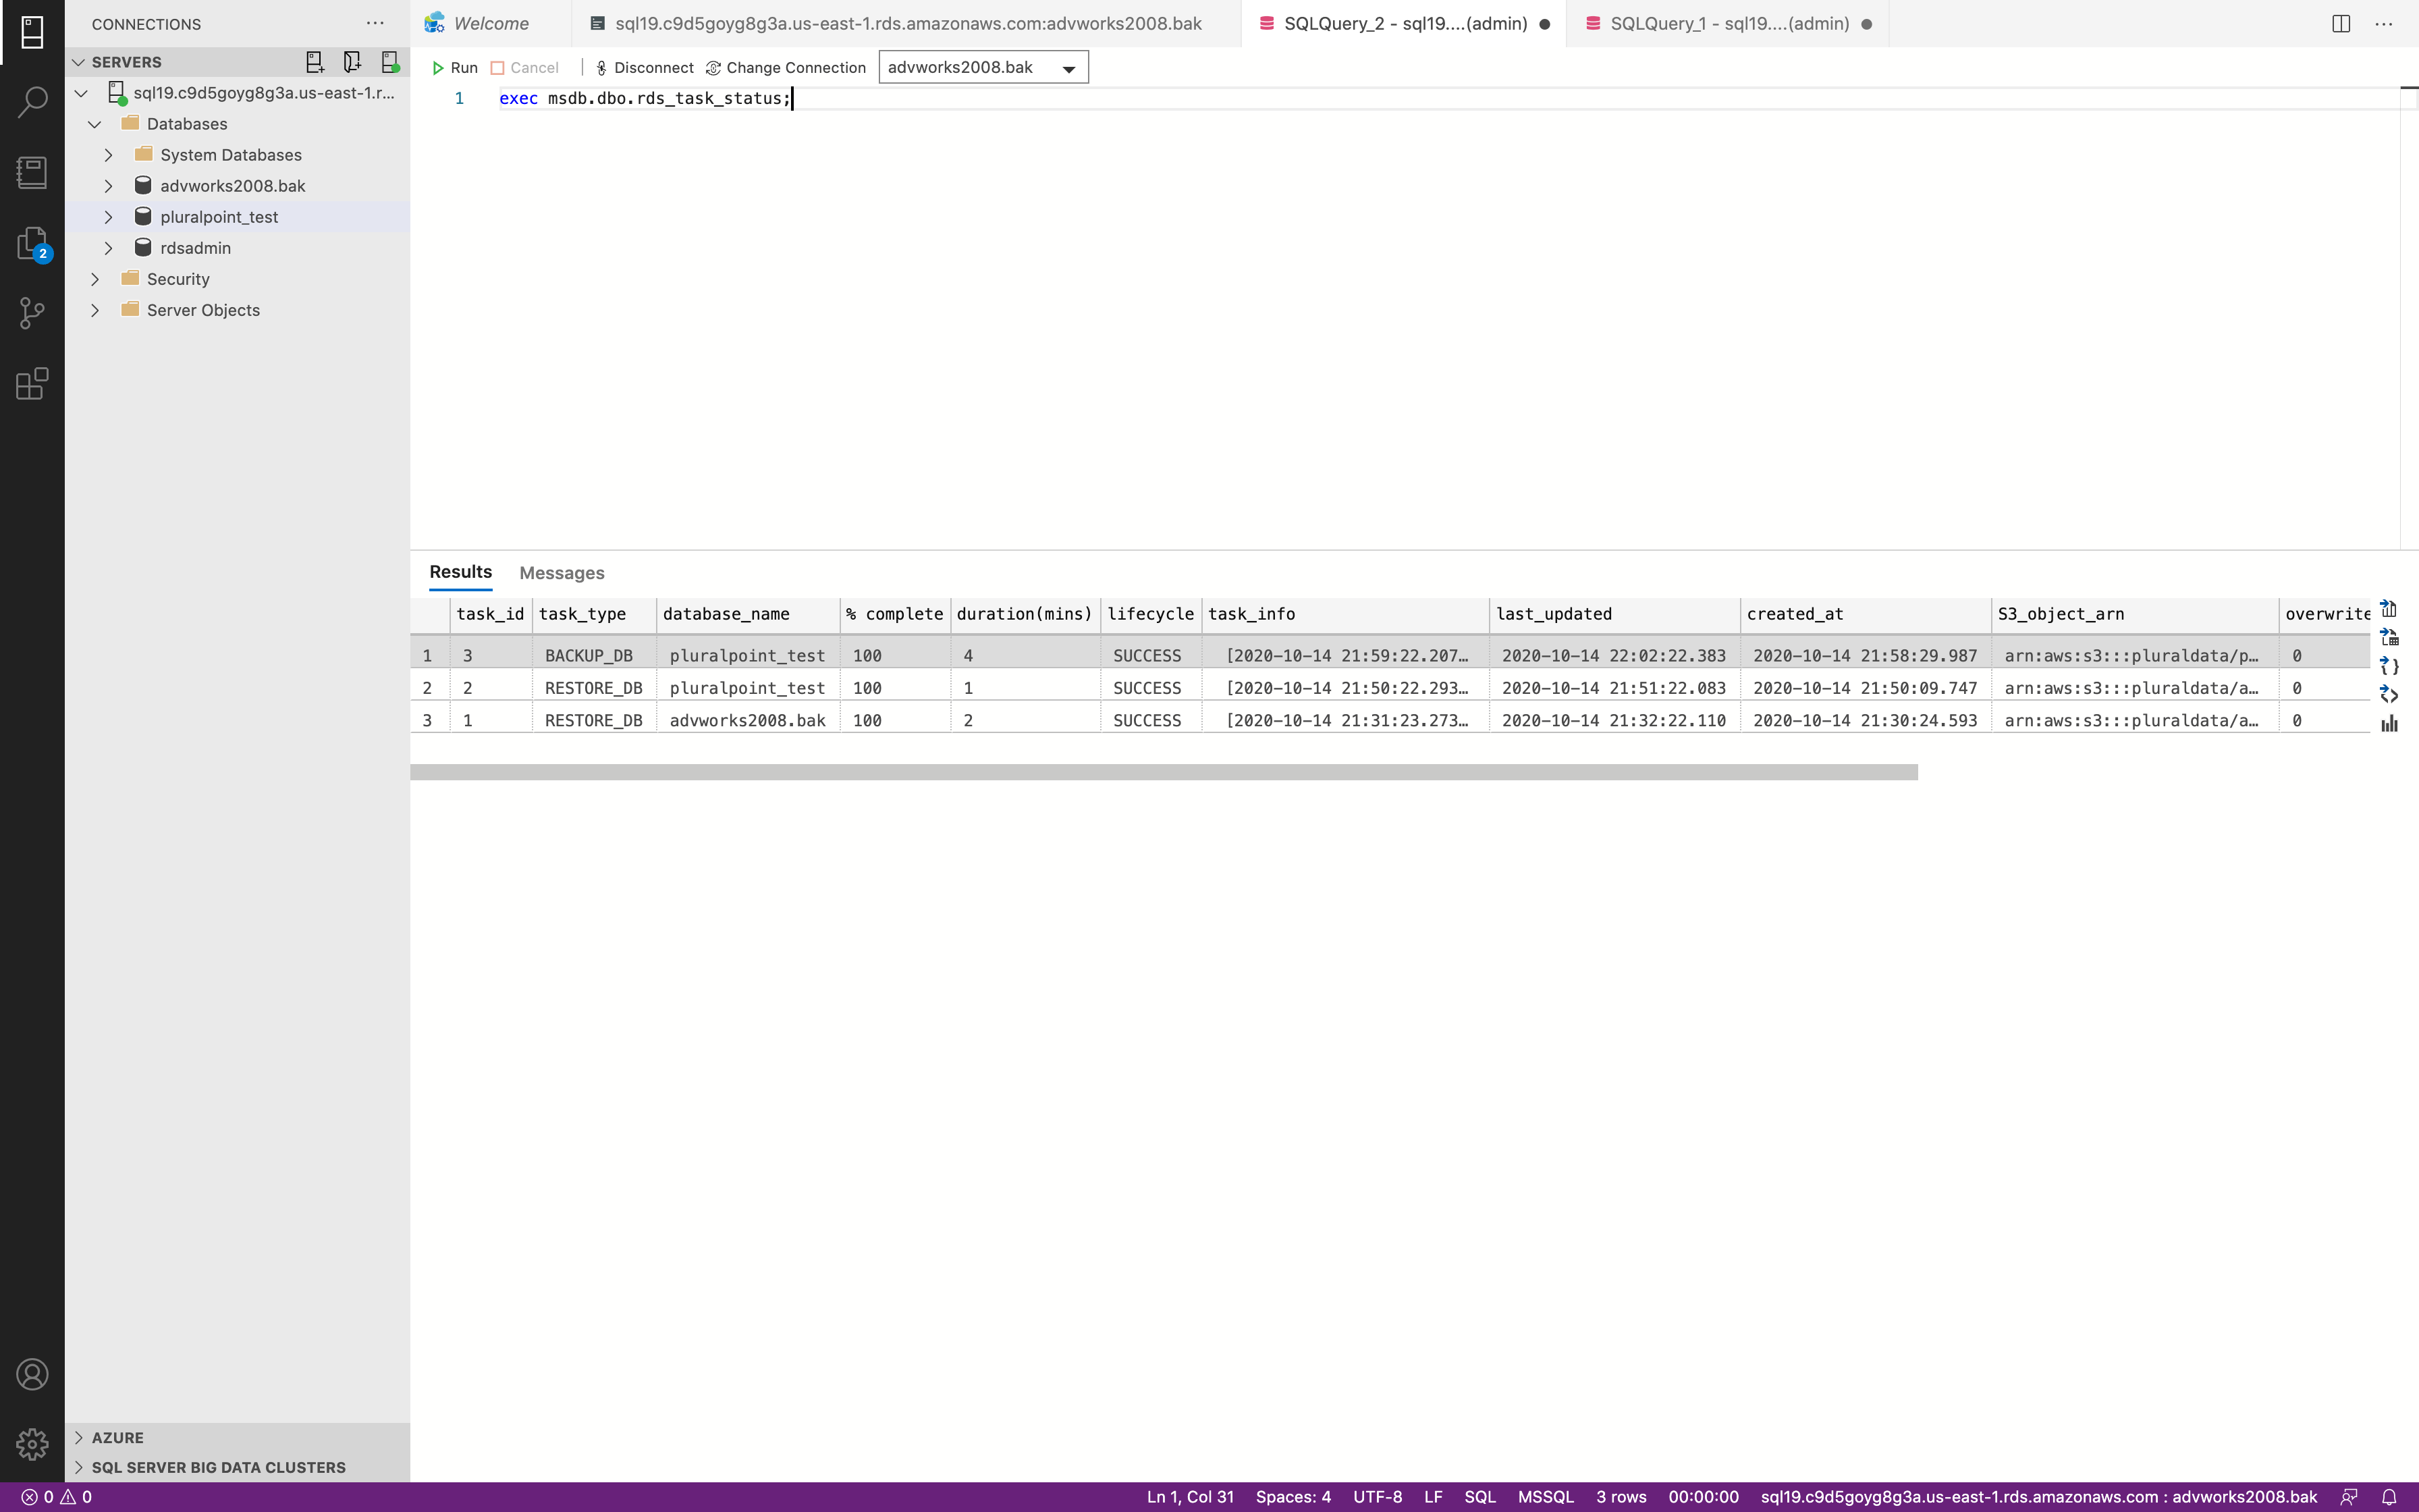Click the results grid horizontal scrollbar

coord(1164,772)
